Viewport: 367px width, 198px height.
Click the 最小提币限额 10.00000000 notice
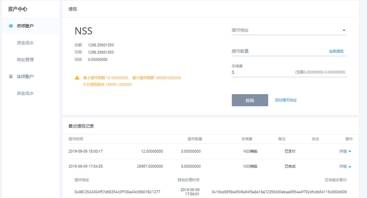[x=106, y=78]
